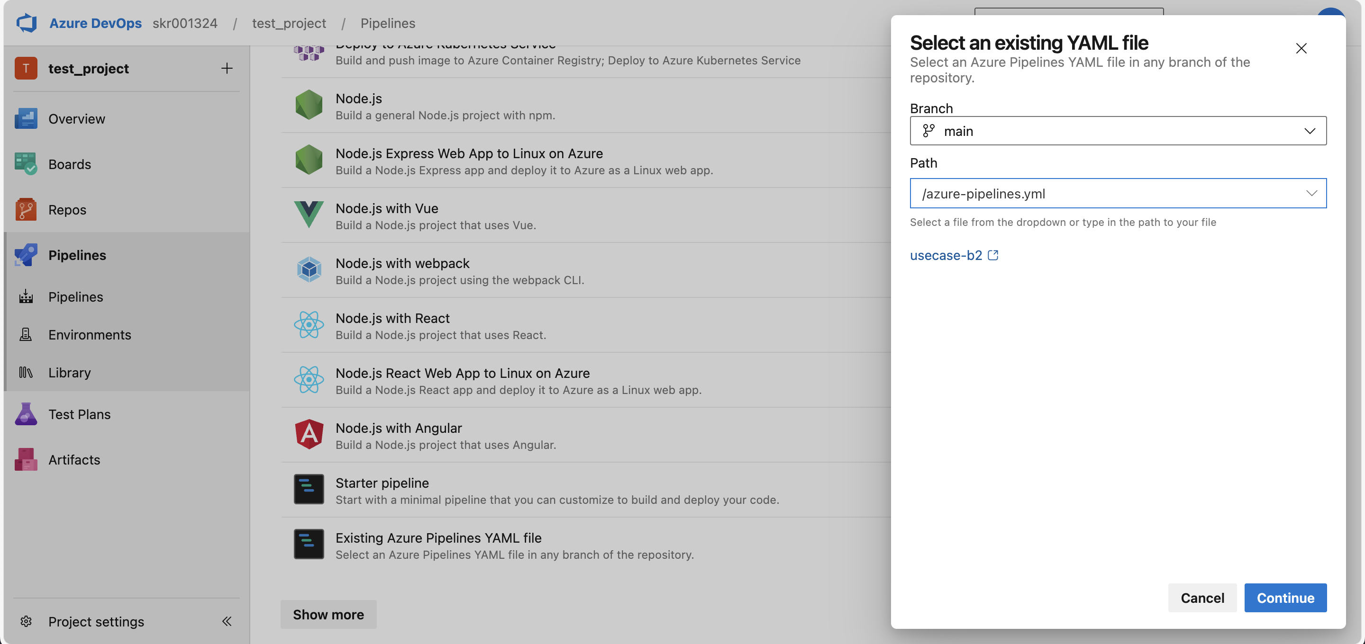Cancel the YAML file selection
This screenshot has width=1365, height=644.
(x=1202, y=598)
